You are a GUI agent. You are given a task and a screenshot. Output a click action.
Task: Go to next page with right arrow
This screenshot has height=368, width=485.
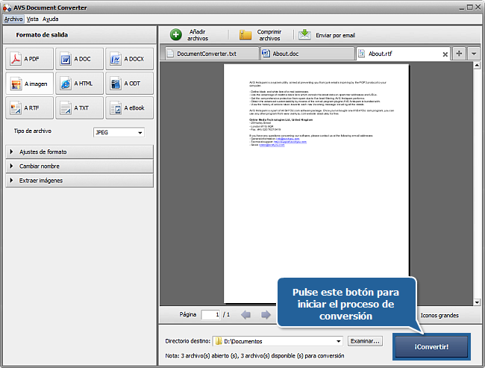coord(266,315)
